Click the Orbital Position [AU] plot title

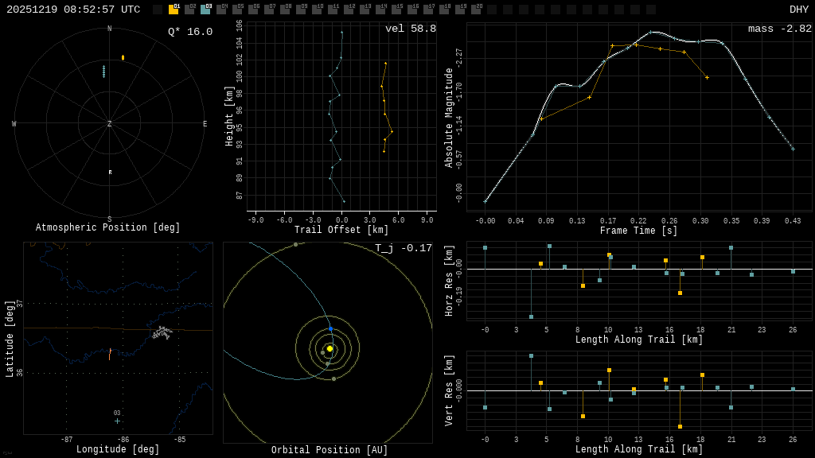[x=330, y=450]
